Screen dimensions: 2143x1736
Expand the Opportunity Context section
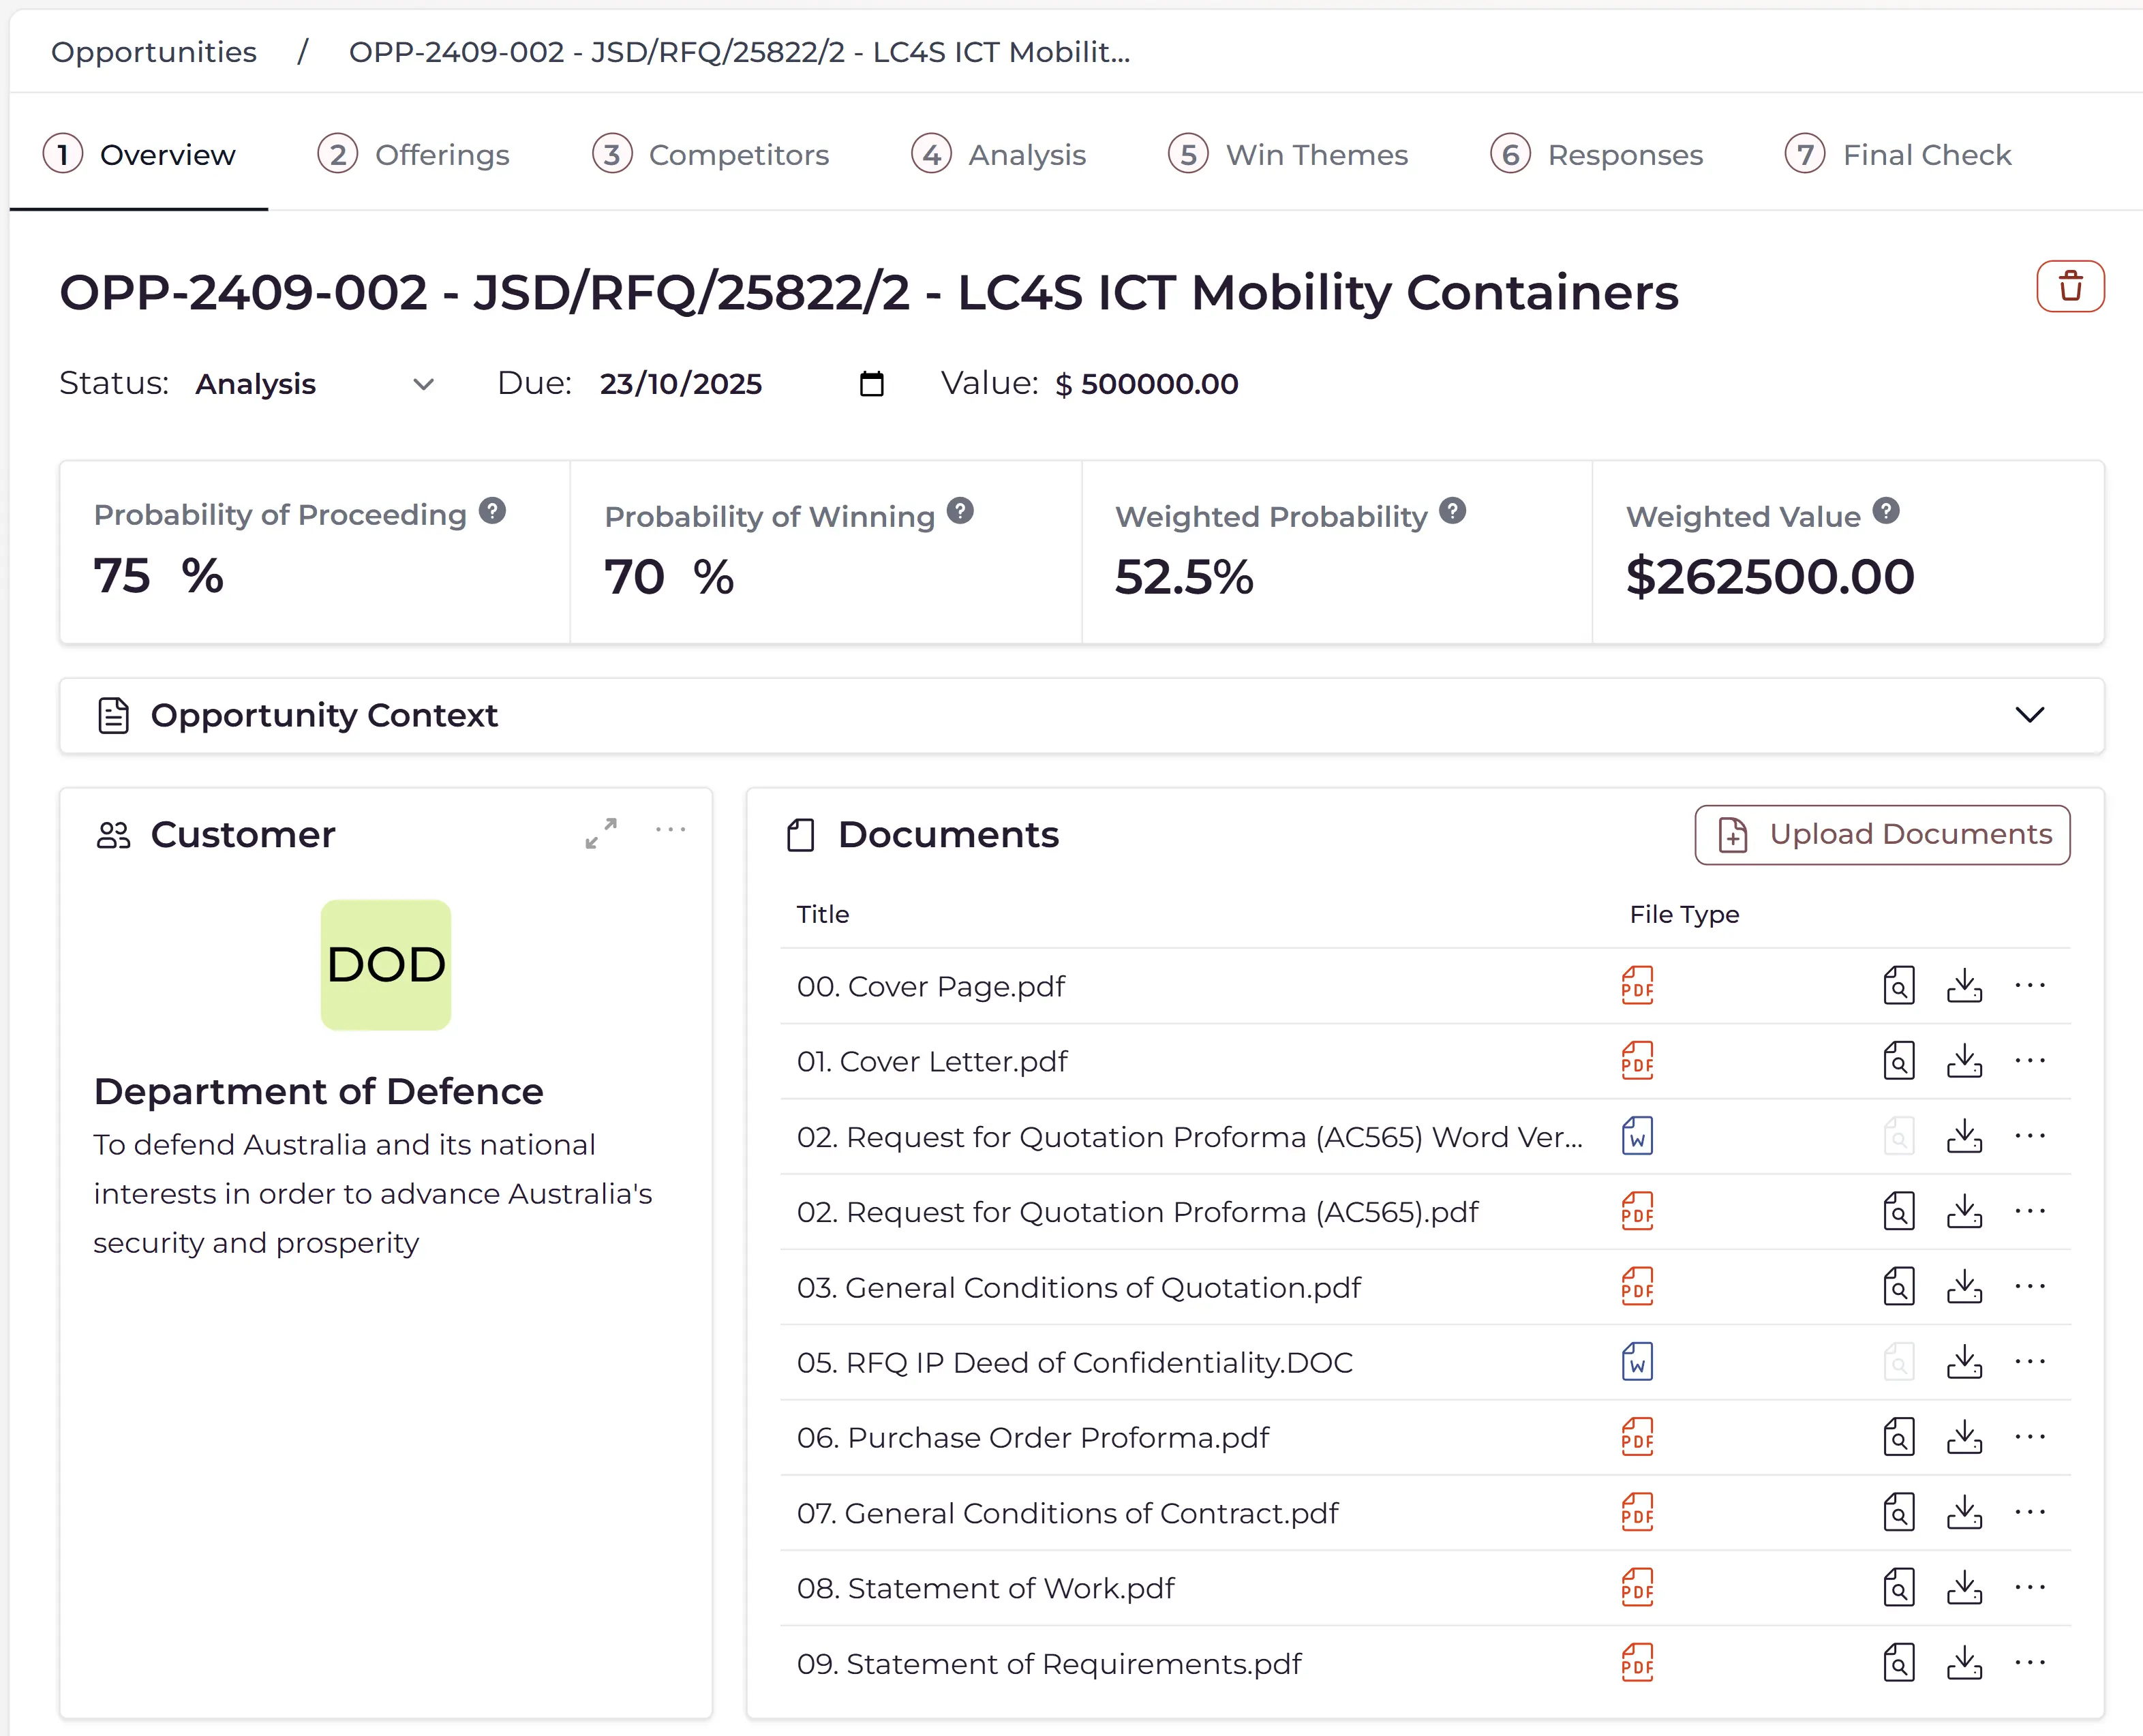2028,715
